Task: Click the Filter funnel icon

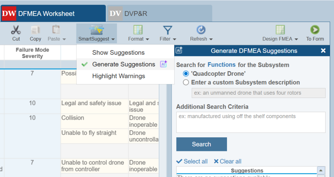Action: click(x=168, y=30)
